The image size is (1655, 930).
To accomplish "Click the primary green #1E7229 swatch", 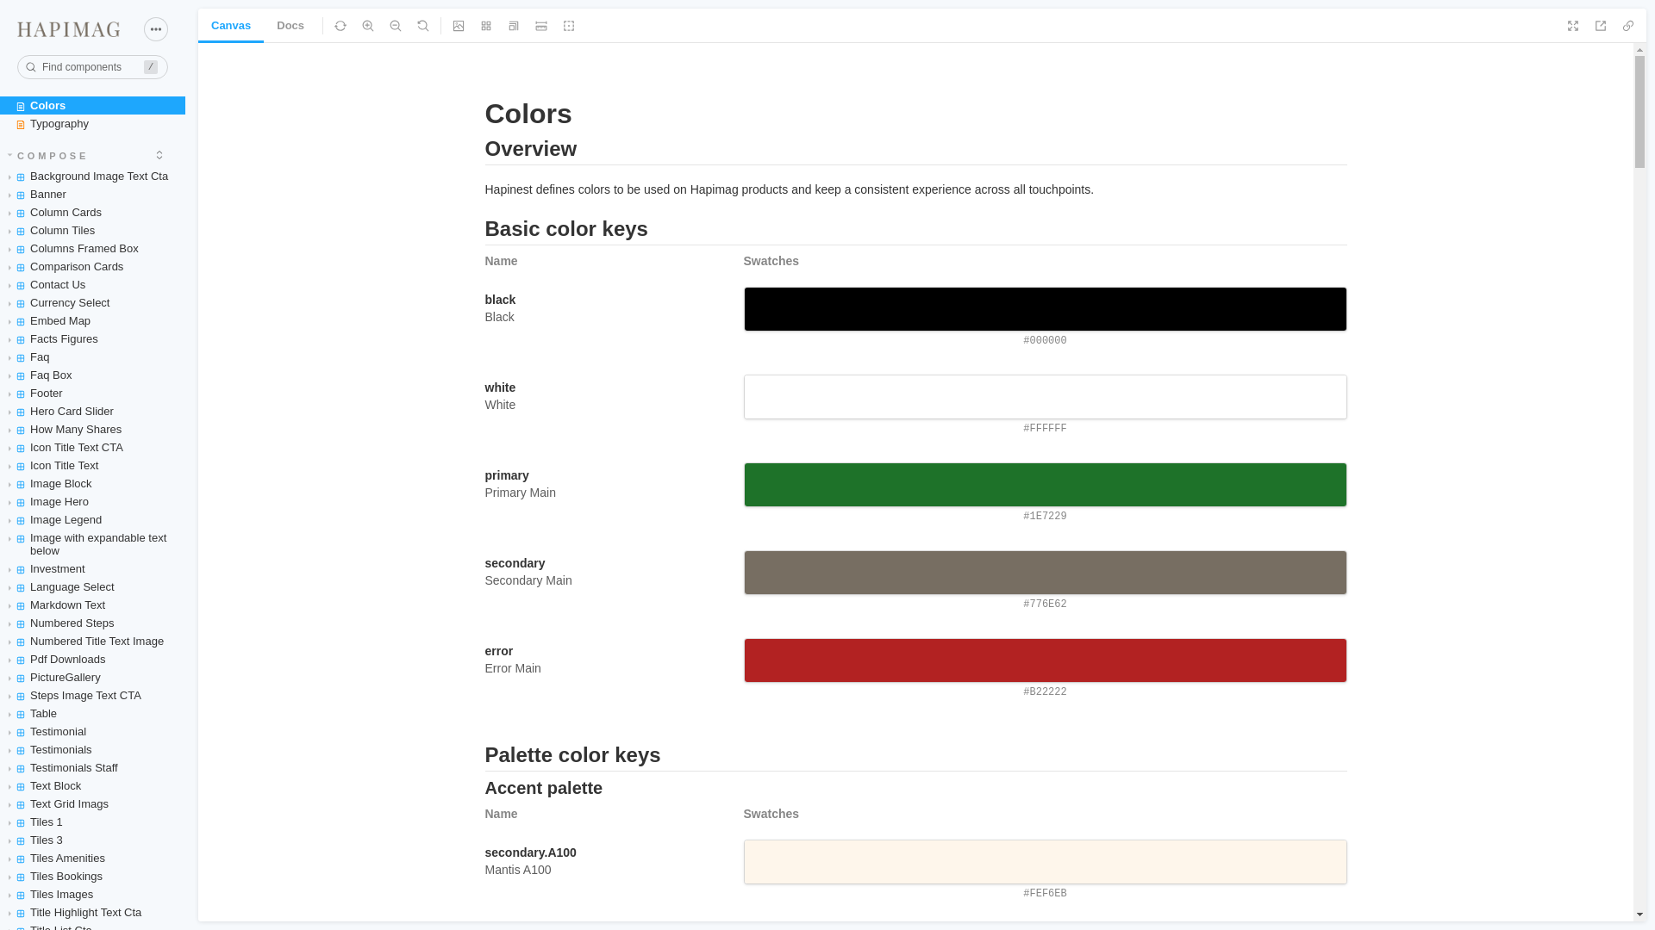I will tap(1045, 485).
